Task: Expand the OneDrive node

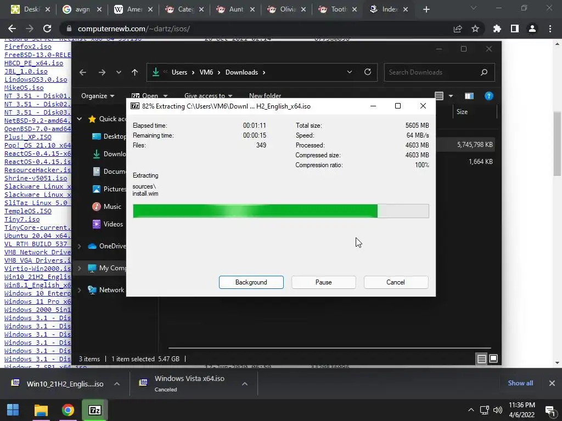Action: point(80,246)
